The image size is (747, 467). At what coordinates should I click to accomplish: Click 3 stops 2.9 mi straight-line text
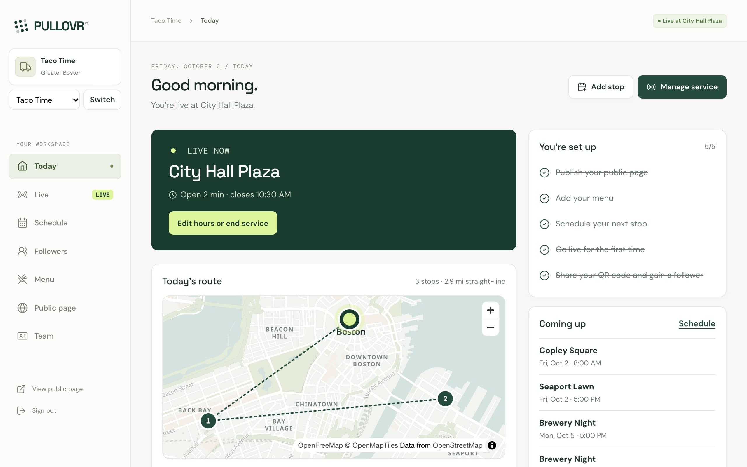coord(460,281)
